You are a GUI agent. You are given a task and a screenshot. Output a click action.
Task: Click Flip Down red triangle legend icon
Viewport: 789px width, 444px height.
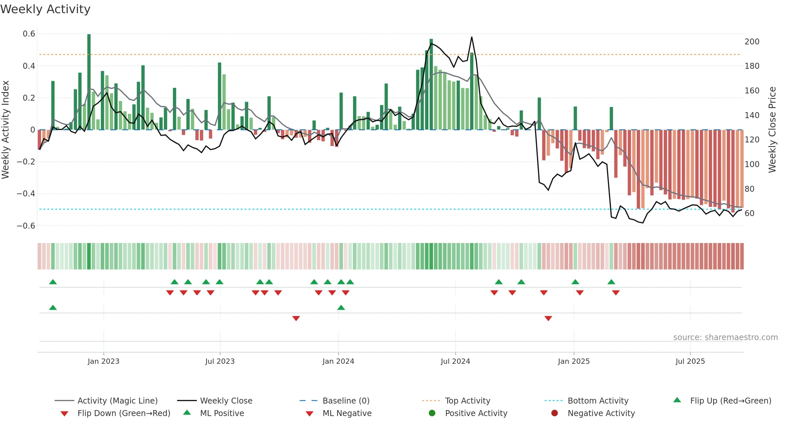[x=64, y=414]
